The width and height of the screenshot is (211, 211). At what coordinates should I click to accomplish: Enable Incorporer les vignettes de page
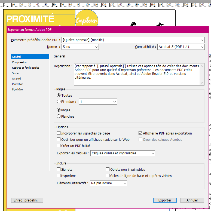click(59, 133)
